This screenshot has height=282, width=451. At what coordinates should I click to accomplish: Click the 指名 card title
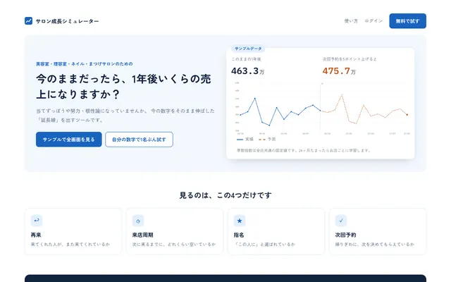pyautogui.click(x=239, y=235)
